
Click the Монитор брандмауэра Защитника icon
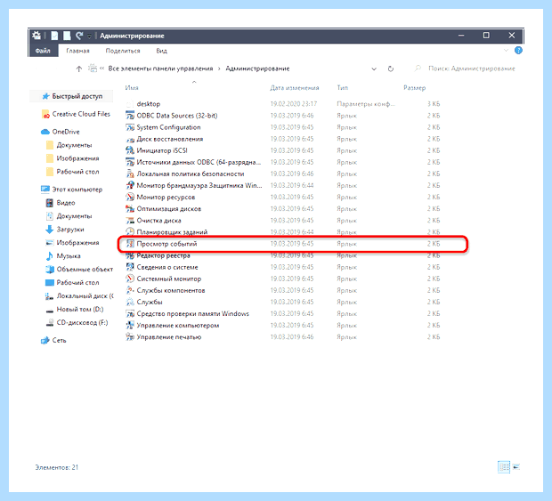tap(130, 185)
